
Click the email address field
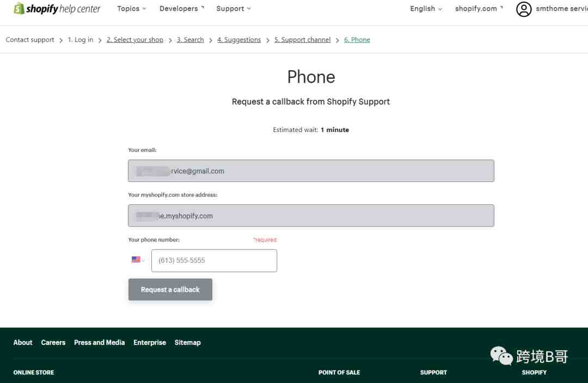coord(311,171)
